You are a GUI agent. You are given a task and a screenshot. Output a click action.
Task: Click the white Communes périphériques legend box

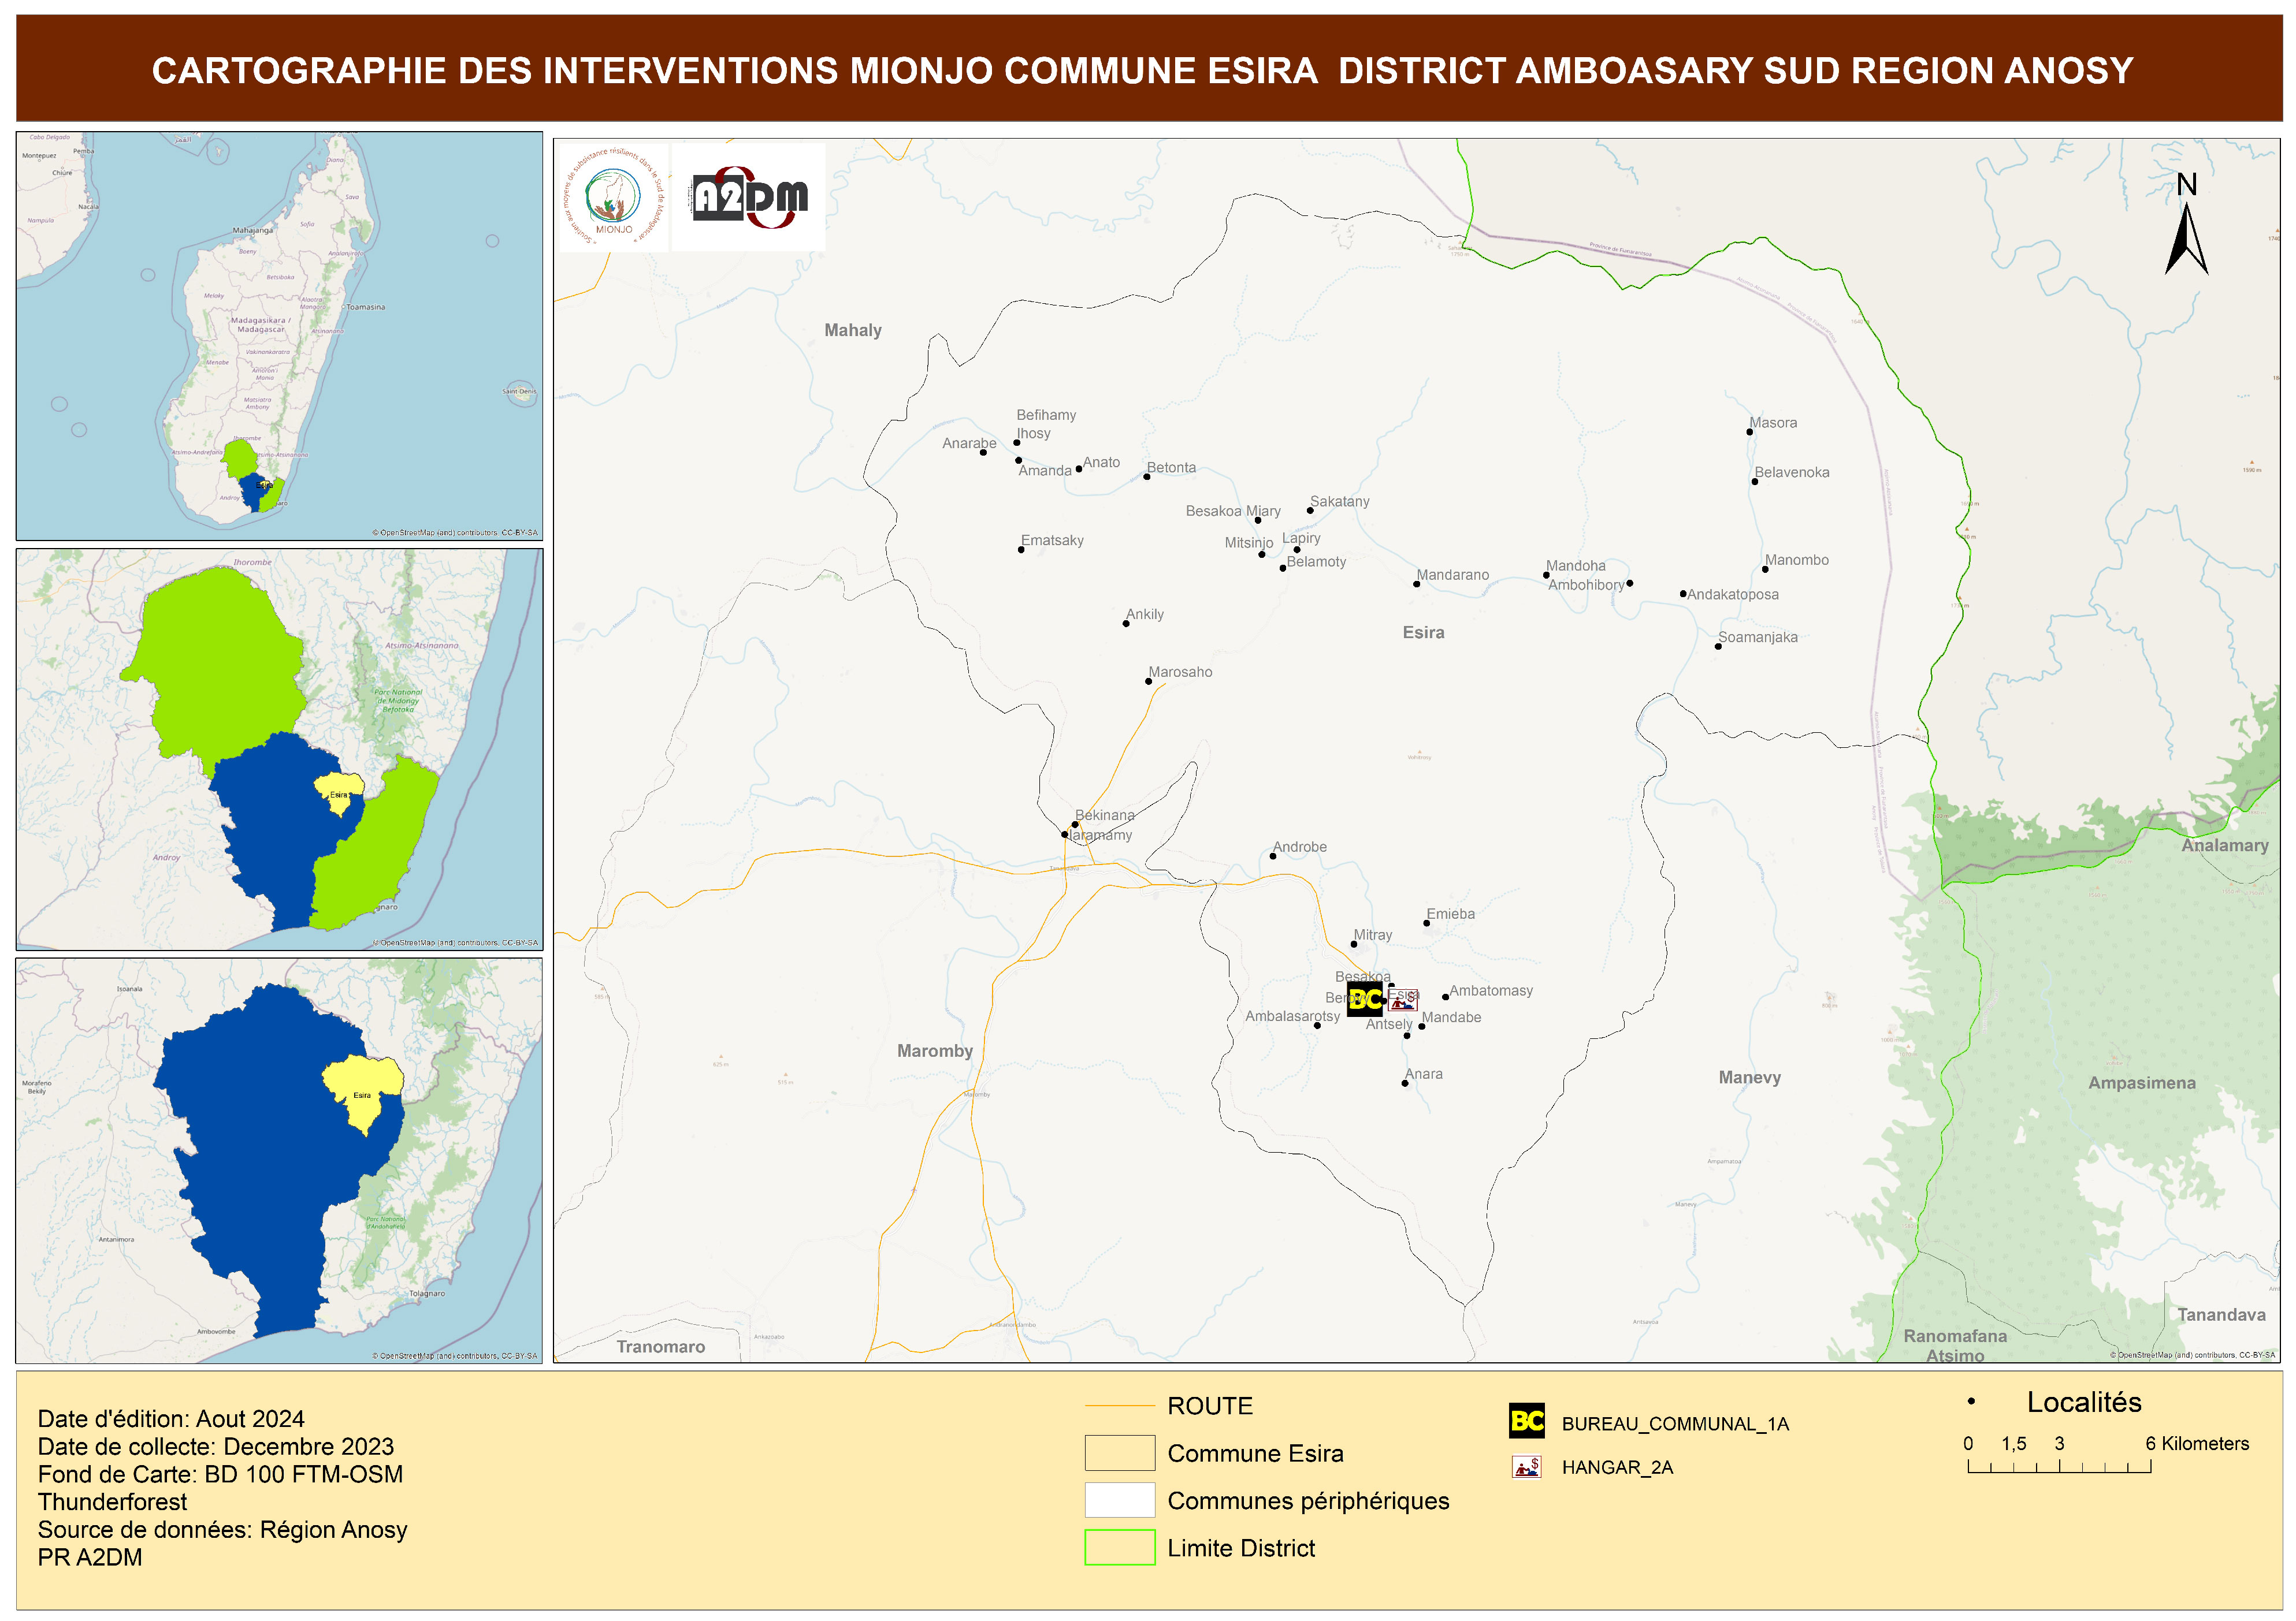(1119, 1499)
